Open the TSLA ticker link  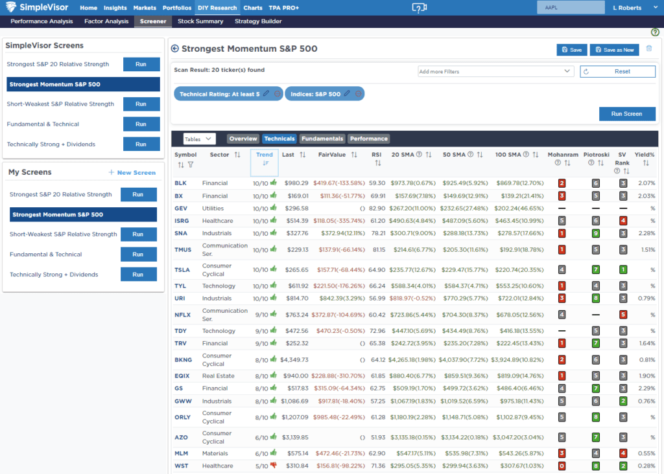[182, 270]
